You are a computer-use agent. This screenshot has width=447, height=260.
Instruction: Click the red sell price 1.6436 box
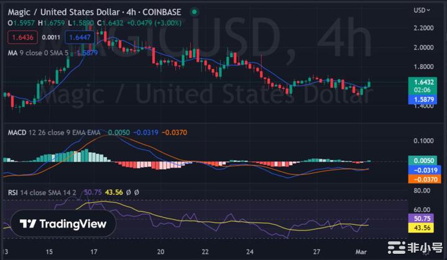pyautogui.click(x=22, y=37)
